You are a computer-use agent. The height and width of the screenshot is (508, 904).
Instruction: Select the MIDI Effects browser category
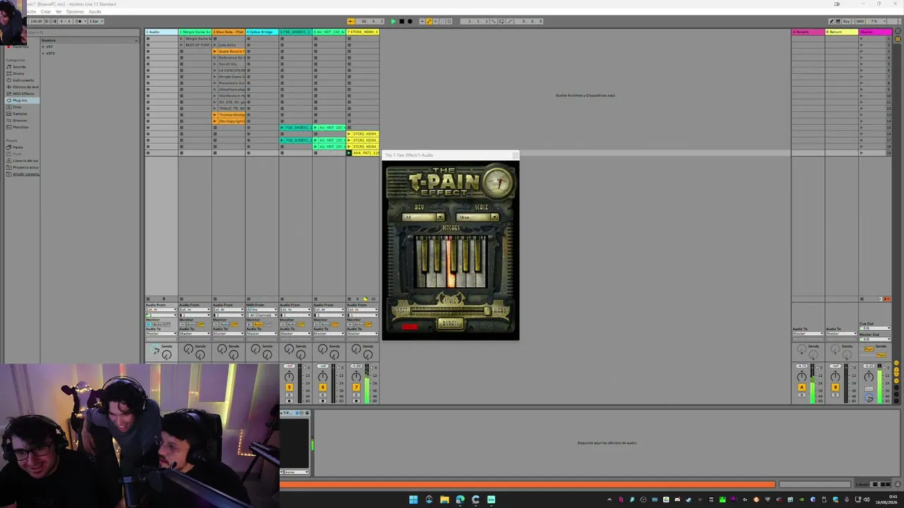(23, 94)
